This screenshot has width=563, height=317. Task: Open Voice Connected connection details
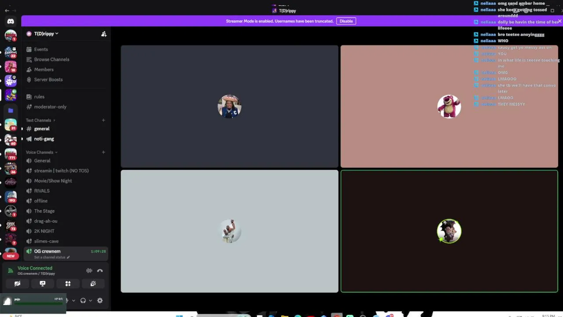pyautogui.click(x=35, y=268)
